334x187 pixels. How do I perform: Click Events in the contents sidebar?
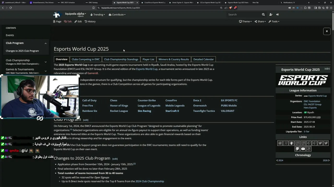coord(10,35)
